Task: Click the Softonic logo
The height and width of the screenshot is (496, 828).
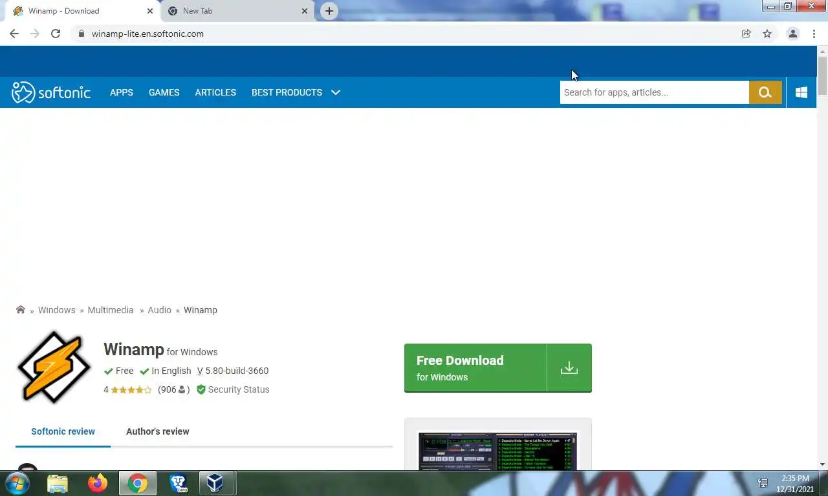Action: [51, 92]
